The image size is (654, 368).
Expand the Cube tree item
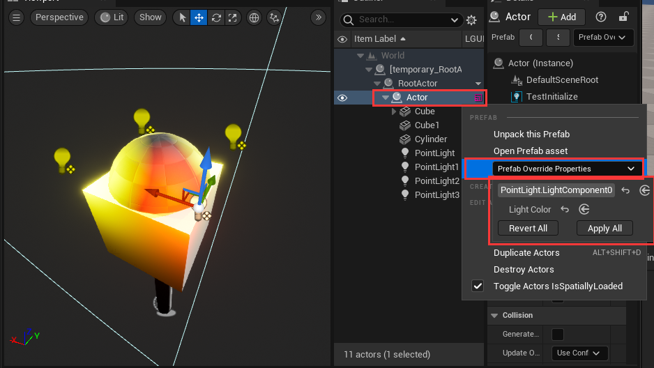point(394,112)
